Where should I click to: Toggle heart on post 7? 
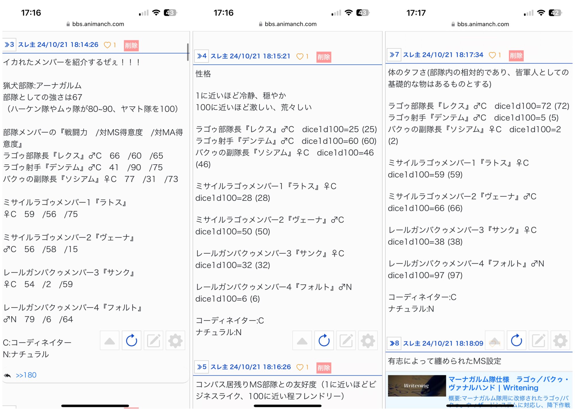[x=492, y=55]
